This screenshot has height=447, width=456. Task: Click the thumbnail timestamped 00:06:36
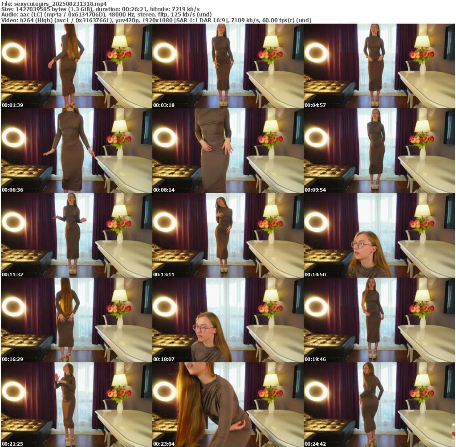[77, 151]
